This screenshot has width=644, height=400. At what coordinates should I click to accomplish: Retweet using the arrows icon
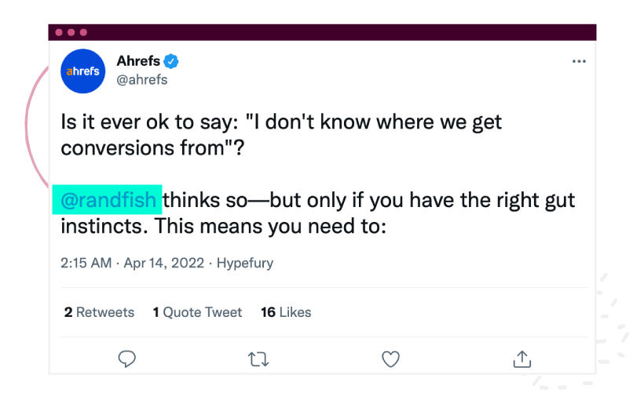258,359
